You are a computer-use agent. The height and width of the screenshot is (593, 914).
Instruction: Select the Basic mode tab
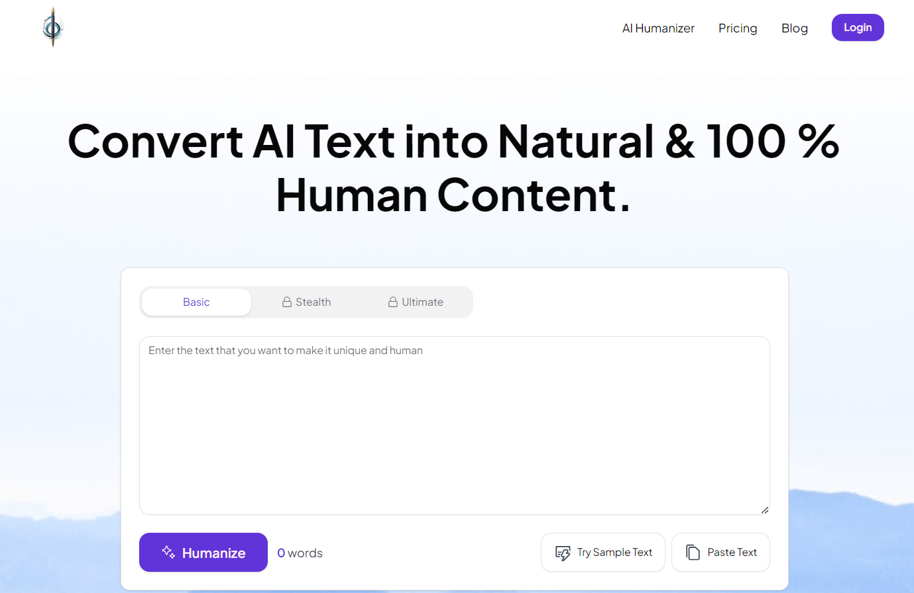click(x=196, y=302)
